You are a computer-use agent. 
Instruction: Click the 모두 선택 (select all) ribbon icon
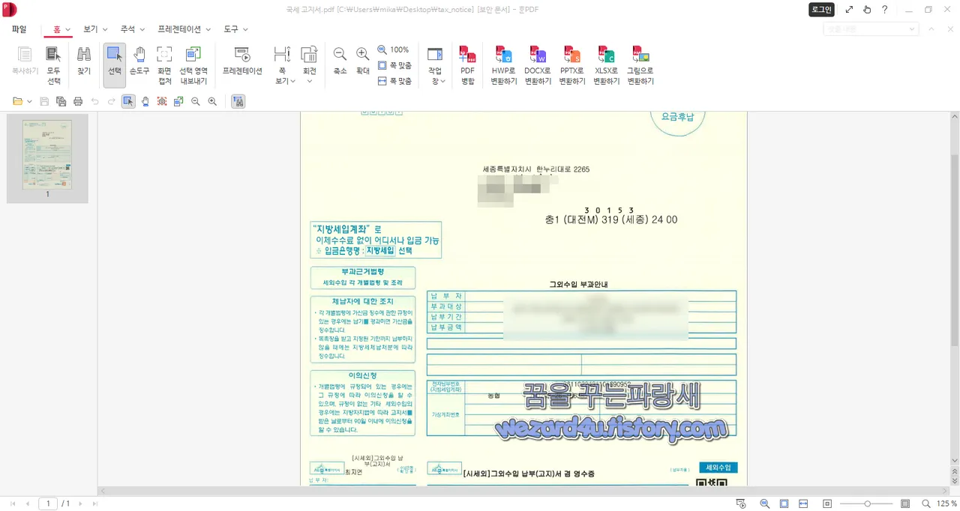53,64
